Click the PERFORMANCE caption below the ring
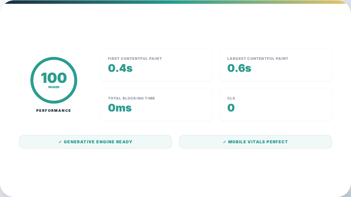Viewport: 351px width, 197px height. (x=54, y=111)
